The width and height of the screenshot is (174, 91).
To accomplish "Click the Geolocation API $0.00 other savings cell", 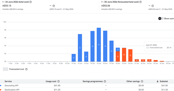I will pyautogui.click(x=141, y=90).
